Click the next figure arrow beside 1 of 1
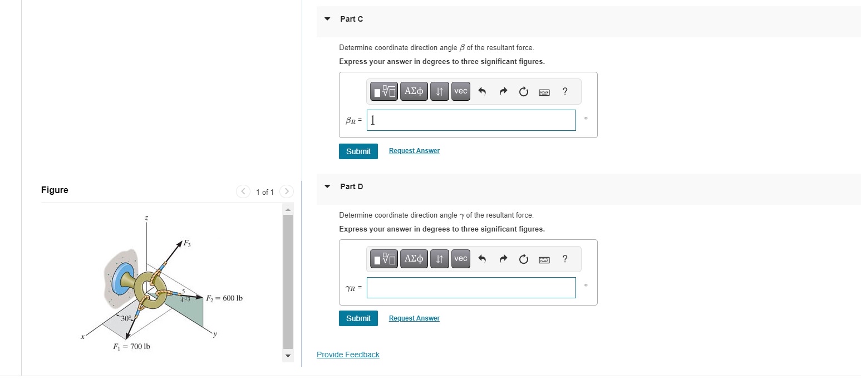The height and width of the screenshot is (379, 861). click(286, 191)
